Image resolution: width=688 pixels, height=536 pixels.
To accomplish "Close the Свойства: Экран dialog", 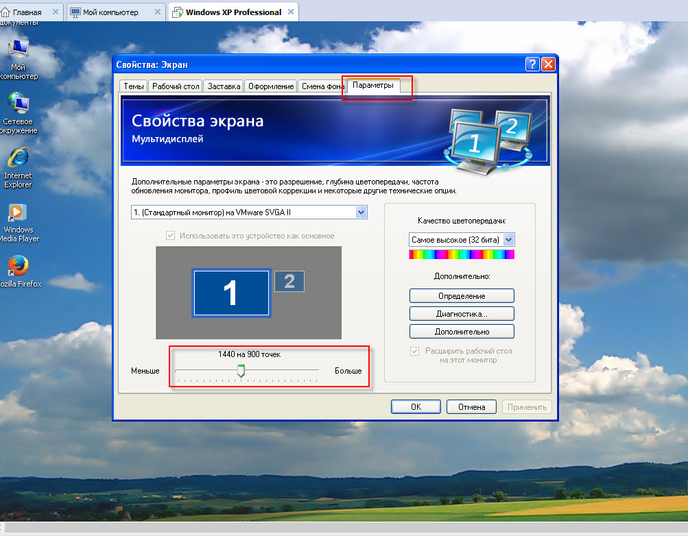I will point(549,64).
